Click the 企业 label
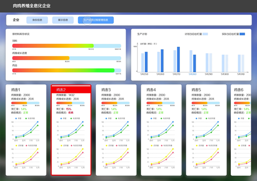The height and width of the screenshot is (181, 257). (16, 20)
